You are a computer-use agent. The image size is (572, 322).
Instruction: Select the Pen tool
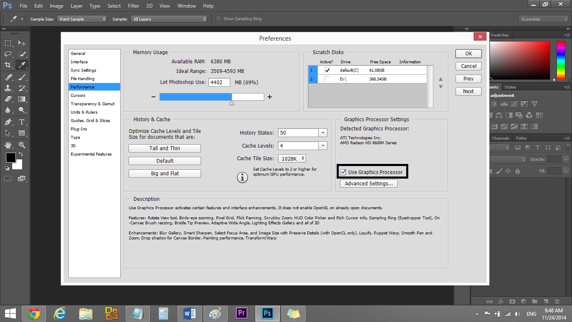pos(8,122)
